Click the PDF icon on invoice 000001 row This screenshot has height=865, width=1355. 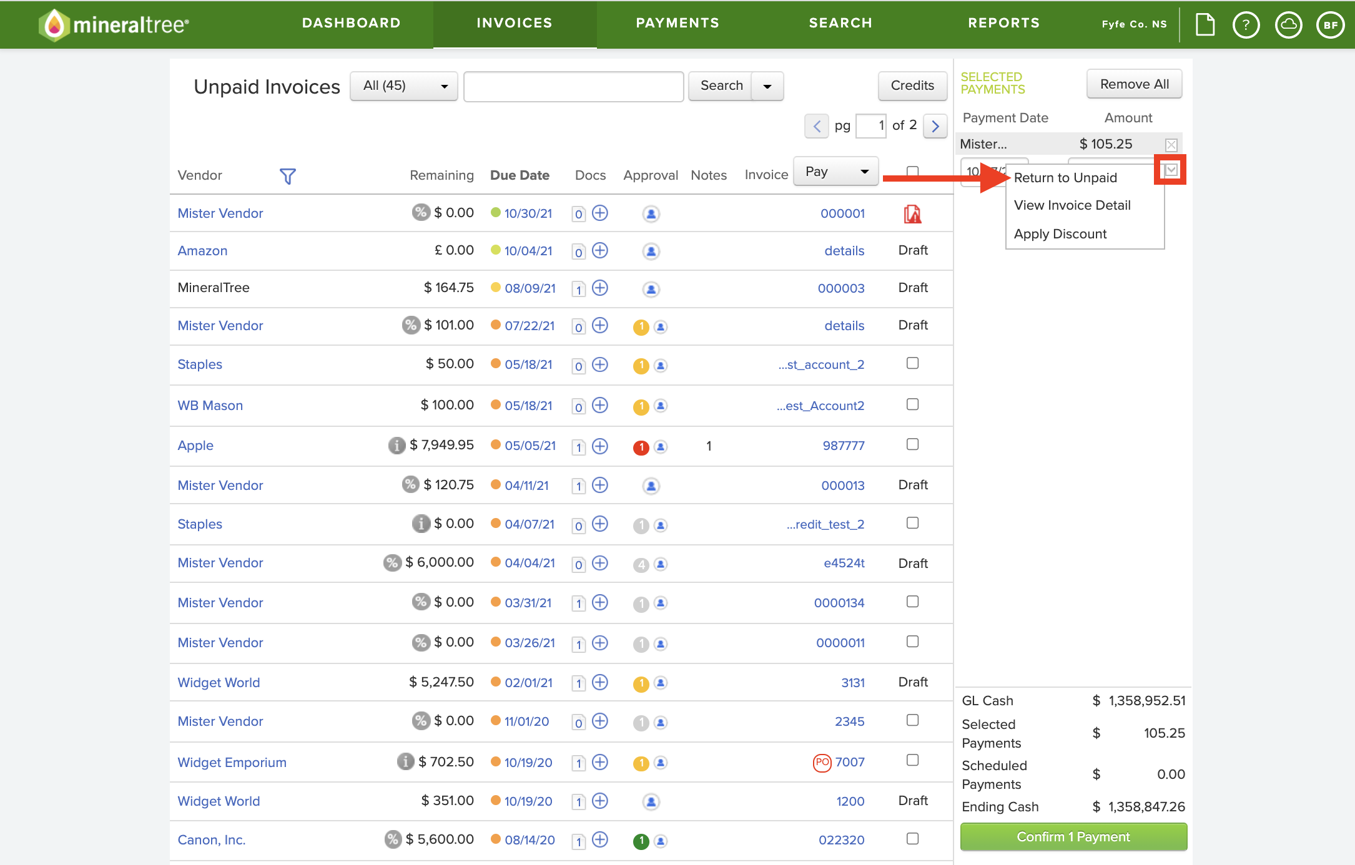912,214
